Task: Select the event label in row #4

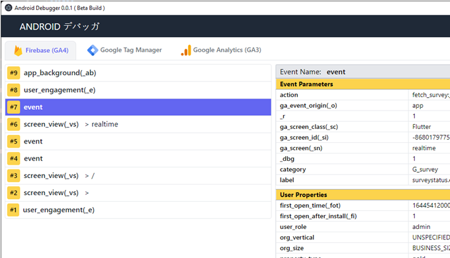Action: click(33, 158)
